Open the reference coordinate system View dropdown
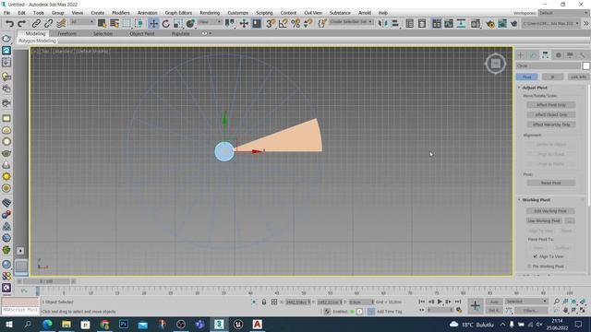The image size is (591, 332). (210, 22)
